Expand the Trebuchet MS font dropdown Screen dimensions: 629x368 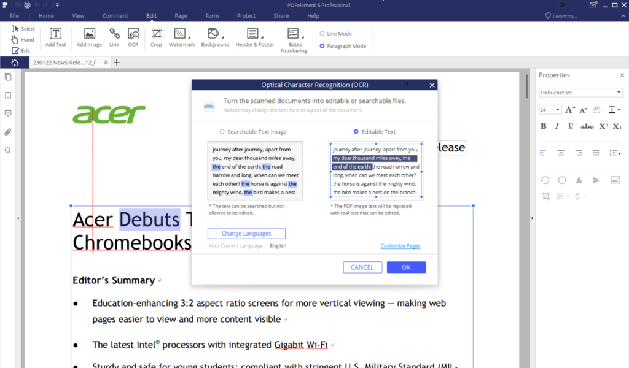[580, 93]
